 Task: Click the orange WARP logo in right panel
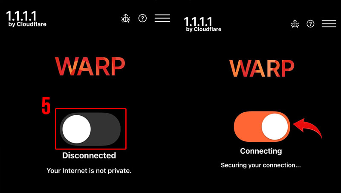[262, 68]
